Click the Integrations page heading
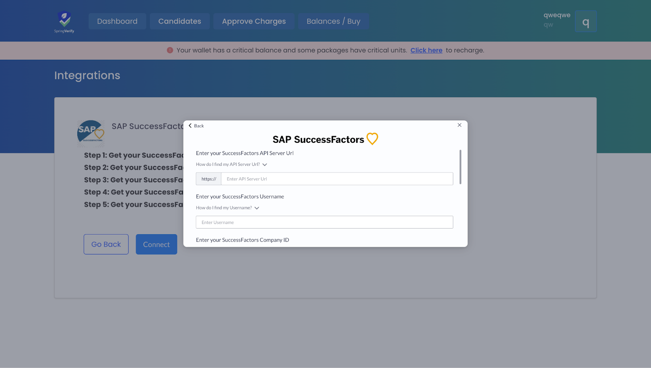This screenshot has width=651, height=368. pyautogui.click(x=87, y=76)
